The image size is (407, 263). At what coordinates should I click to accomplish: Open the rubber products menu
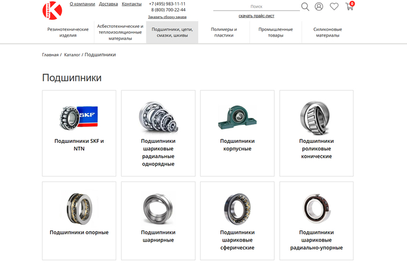coord(68,32)
